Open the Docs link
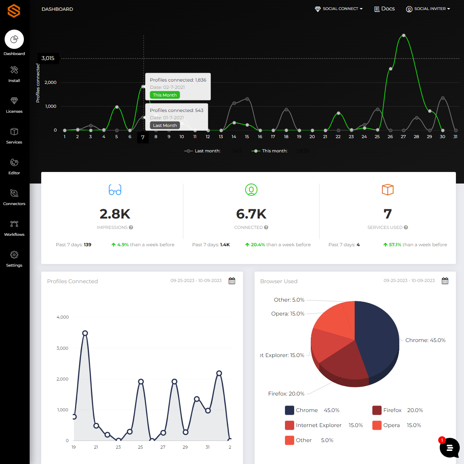 385,9
